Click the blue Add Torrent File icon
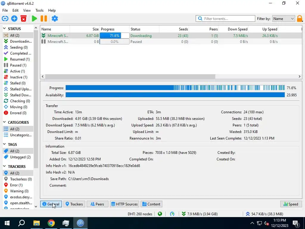The height and width of the screenshot is (229, 305). coord(14,19)
